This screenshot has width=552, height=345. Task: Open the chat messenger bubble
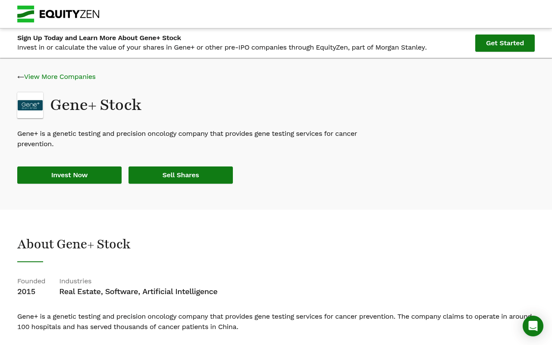(533, 326)
